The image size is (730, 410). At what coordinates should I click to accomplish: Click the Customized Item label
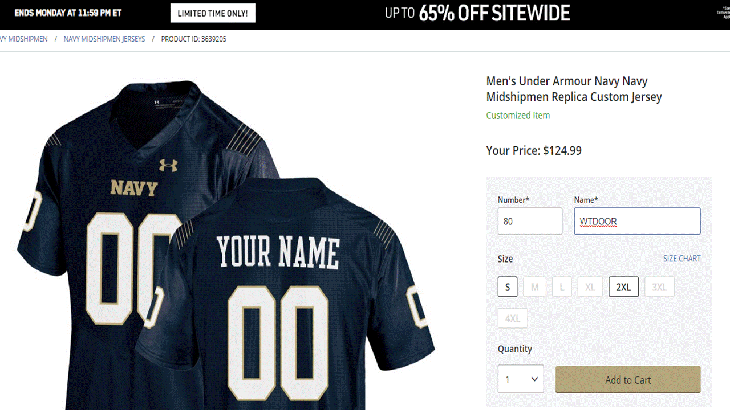518,116
